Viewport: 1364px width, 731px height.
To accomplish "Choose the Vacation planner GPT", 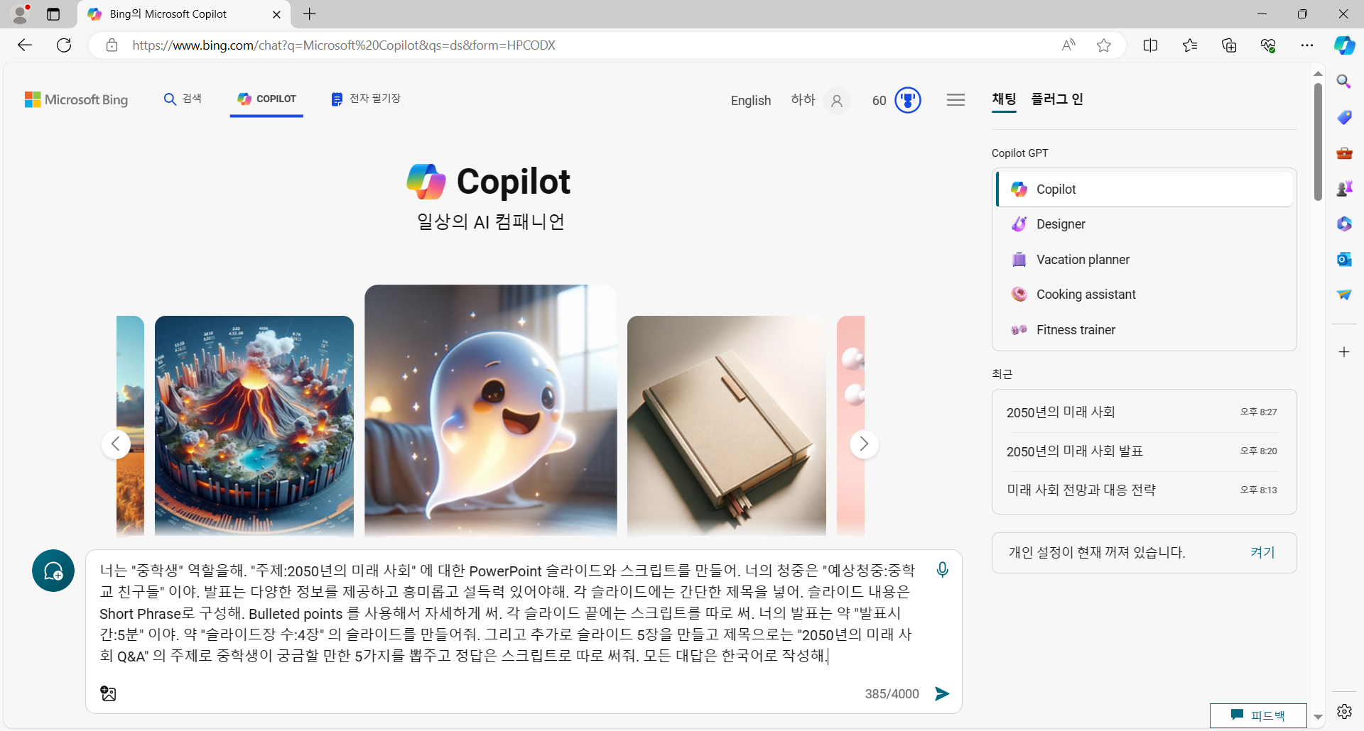I will pos(1144,260).
